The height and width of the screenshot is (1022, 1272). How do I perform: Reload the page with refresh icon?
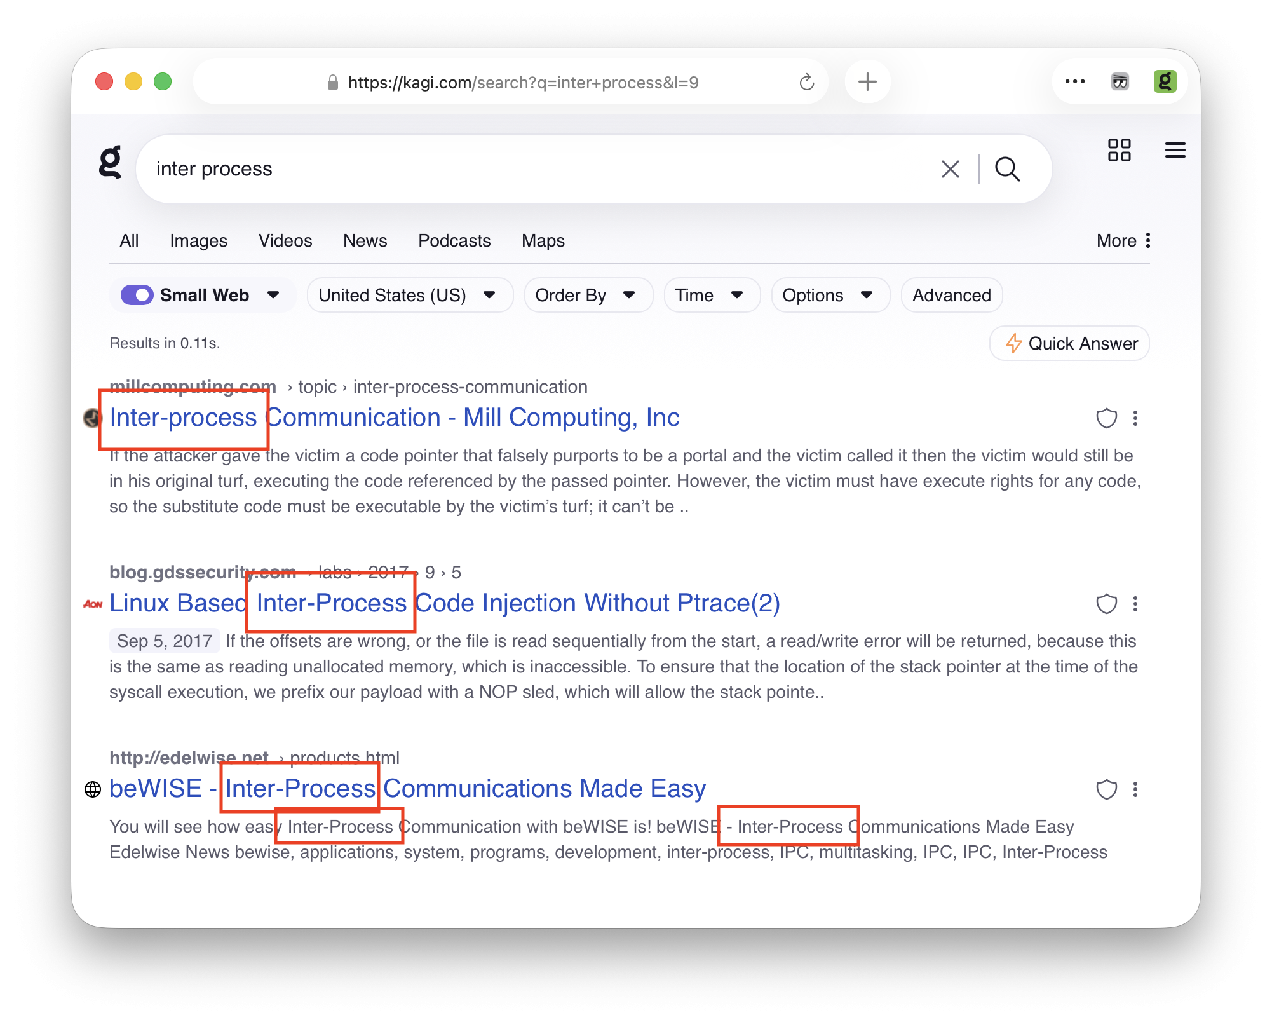(806, 83)
